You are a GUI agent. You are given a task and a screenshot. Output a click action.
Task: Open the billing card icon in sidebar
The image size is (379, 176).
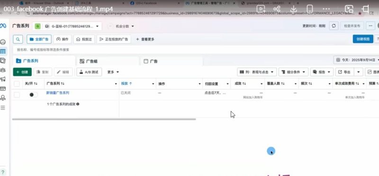[3, 88]
